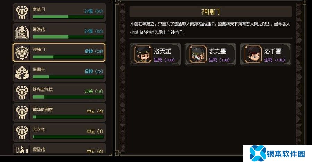
Task: Click the 珠光宝气楼 faction emblem
Action: 22,93
